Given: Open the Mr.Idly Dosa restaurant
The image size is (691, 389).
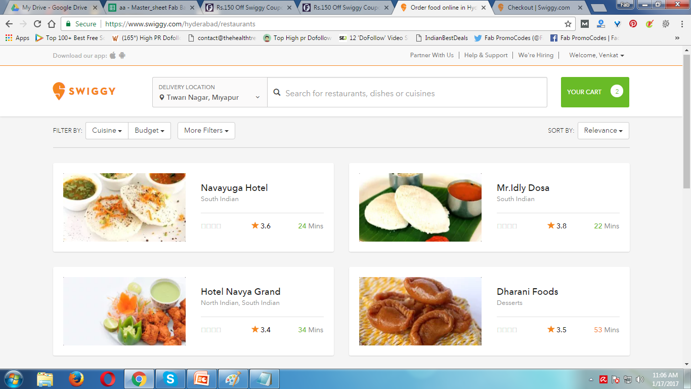Looking at the screenshot, I should click(523, 188).
